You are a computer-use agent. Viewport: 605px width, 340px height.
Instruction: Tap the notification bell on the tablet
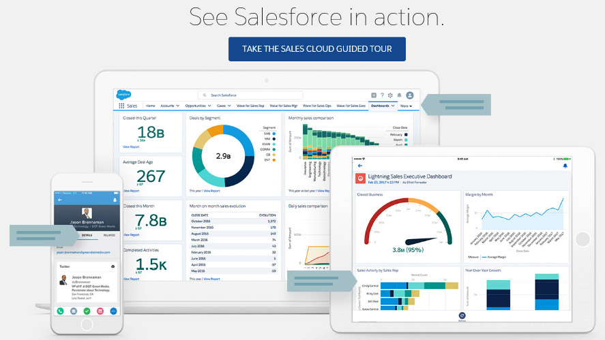565,166
